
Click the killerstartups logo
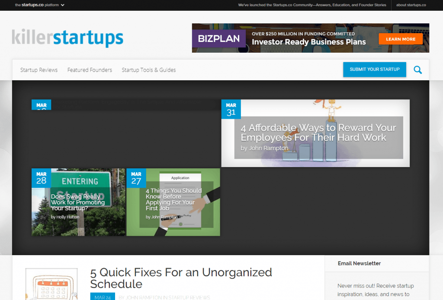click(67, 38)
